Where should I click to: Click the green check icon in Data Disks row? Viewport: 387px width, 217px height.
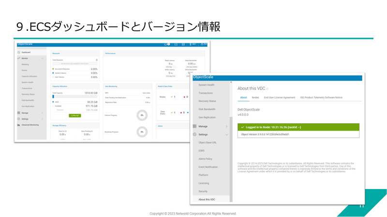(172, 112)
